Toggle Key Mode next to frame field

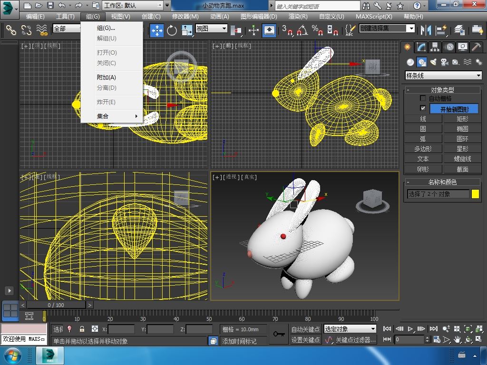click(387, 339)
